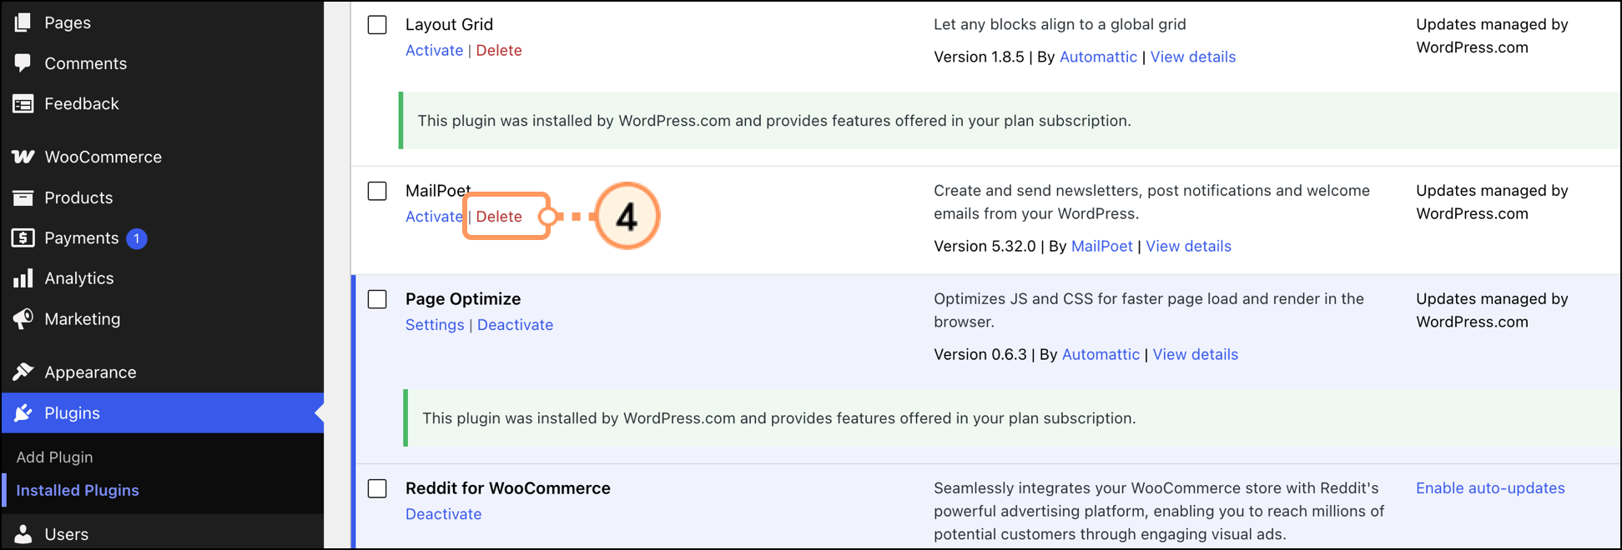
Task: Click the Products archive box icon
Action: 23,197
